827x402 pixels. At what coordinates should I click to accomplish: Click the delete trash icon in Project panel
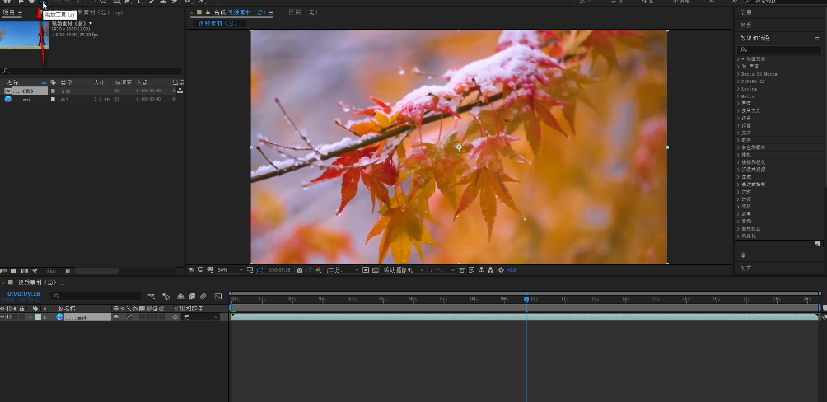[68, 270]
